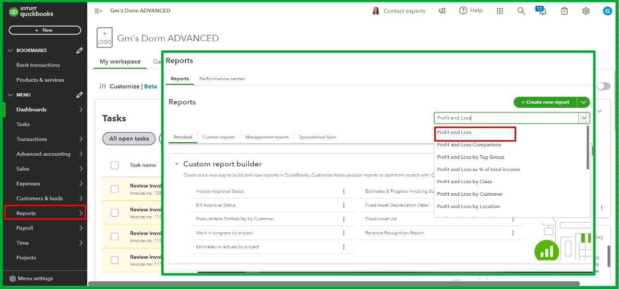This screenshot has height=289, width=620.
Task: Expand the Advanced accounting submenu arrow
Action: click(81, 154)
